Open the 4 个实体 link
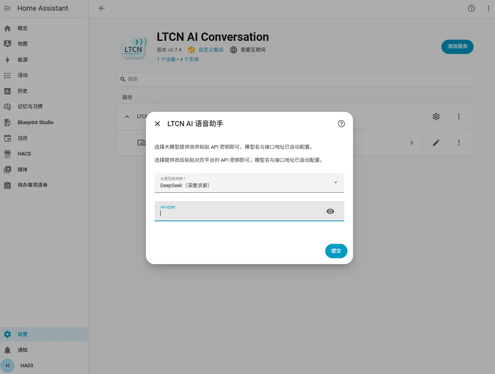495x374 pixels. pyautogui.click(x=190, y=59)
